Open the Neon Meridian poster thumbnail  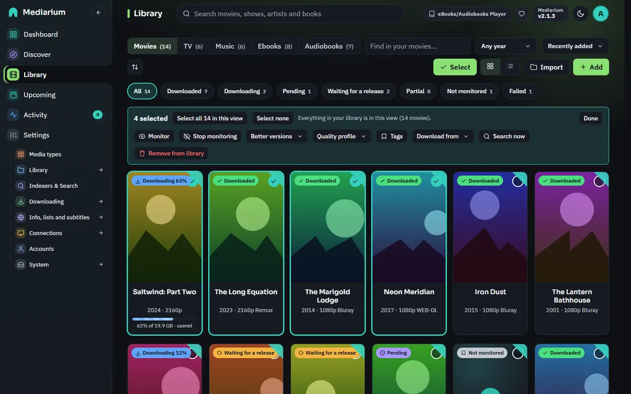tap(409, 227)
